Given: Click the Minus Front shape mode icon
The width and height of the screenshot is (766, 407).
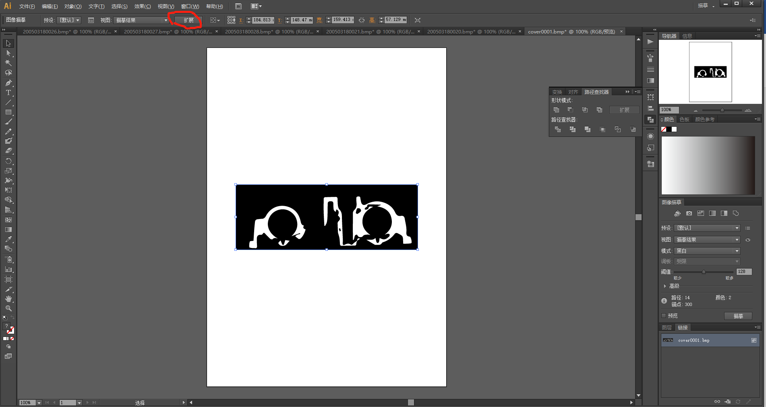Looking at the screenshot, I should pos(570,110).
